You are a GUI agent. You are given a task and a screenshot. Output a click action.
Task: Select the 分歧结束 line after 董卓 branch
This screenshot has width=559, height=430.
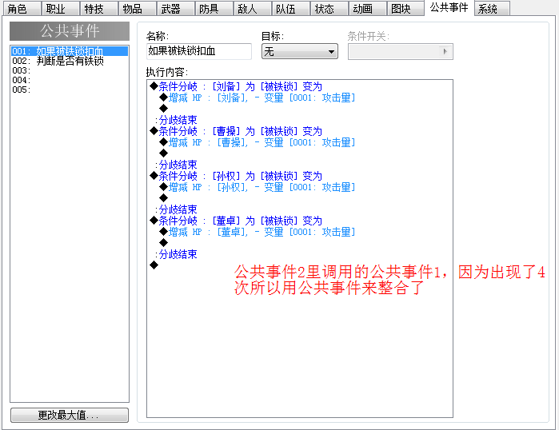pyautogui.click(x=176, y=254)
